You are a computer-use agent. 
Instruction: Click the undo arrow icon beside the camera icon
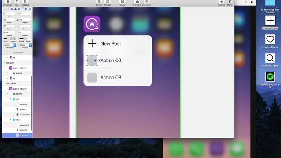(245, 2)
